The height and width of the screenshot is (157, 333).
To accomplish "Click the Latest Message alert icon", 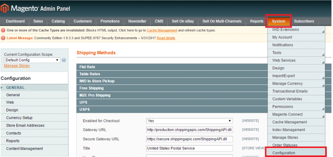I will [x=3, y=38].
